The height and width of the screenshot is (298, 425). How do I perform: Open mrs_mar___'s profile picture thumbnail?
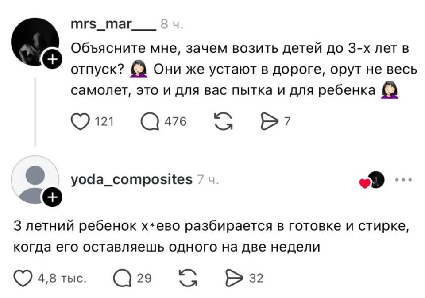35,38
